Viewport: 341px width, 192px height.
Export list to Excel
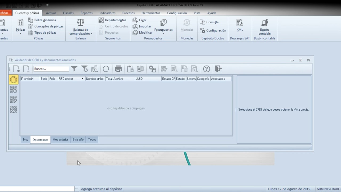(140, 69)
